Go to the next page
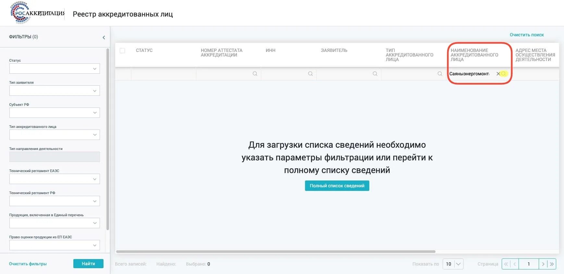 [543, 264]
